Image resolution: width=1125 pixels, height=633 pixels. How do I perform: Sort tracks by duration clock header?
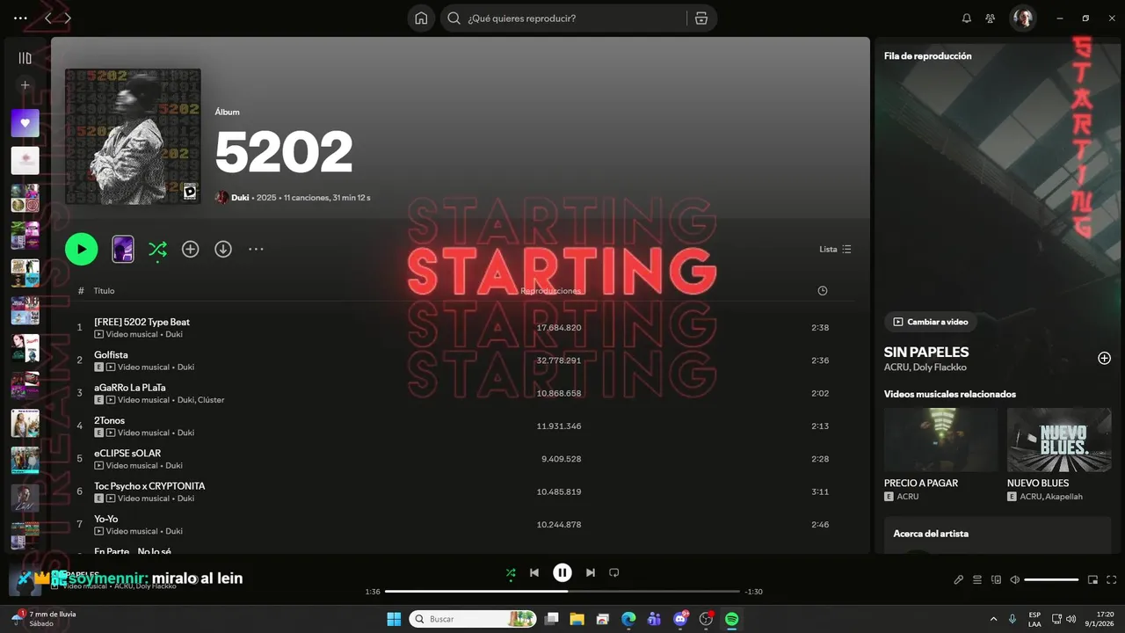pyautogui.click(x=822, y=291)
